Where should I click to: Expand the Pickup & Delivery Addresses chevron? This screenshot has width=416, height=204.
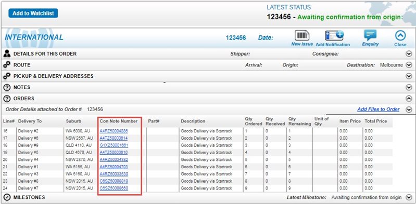(x=409, y=76)
